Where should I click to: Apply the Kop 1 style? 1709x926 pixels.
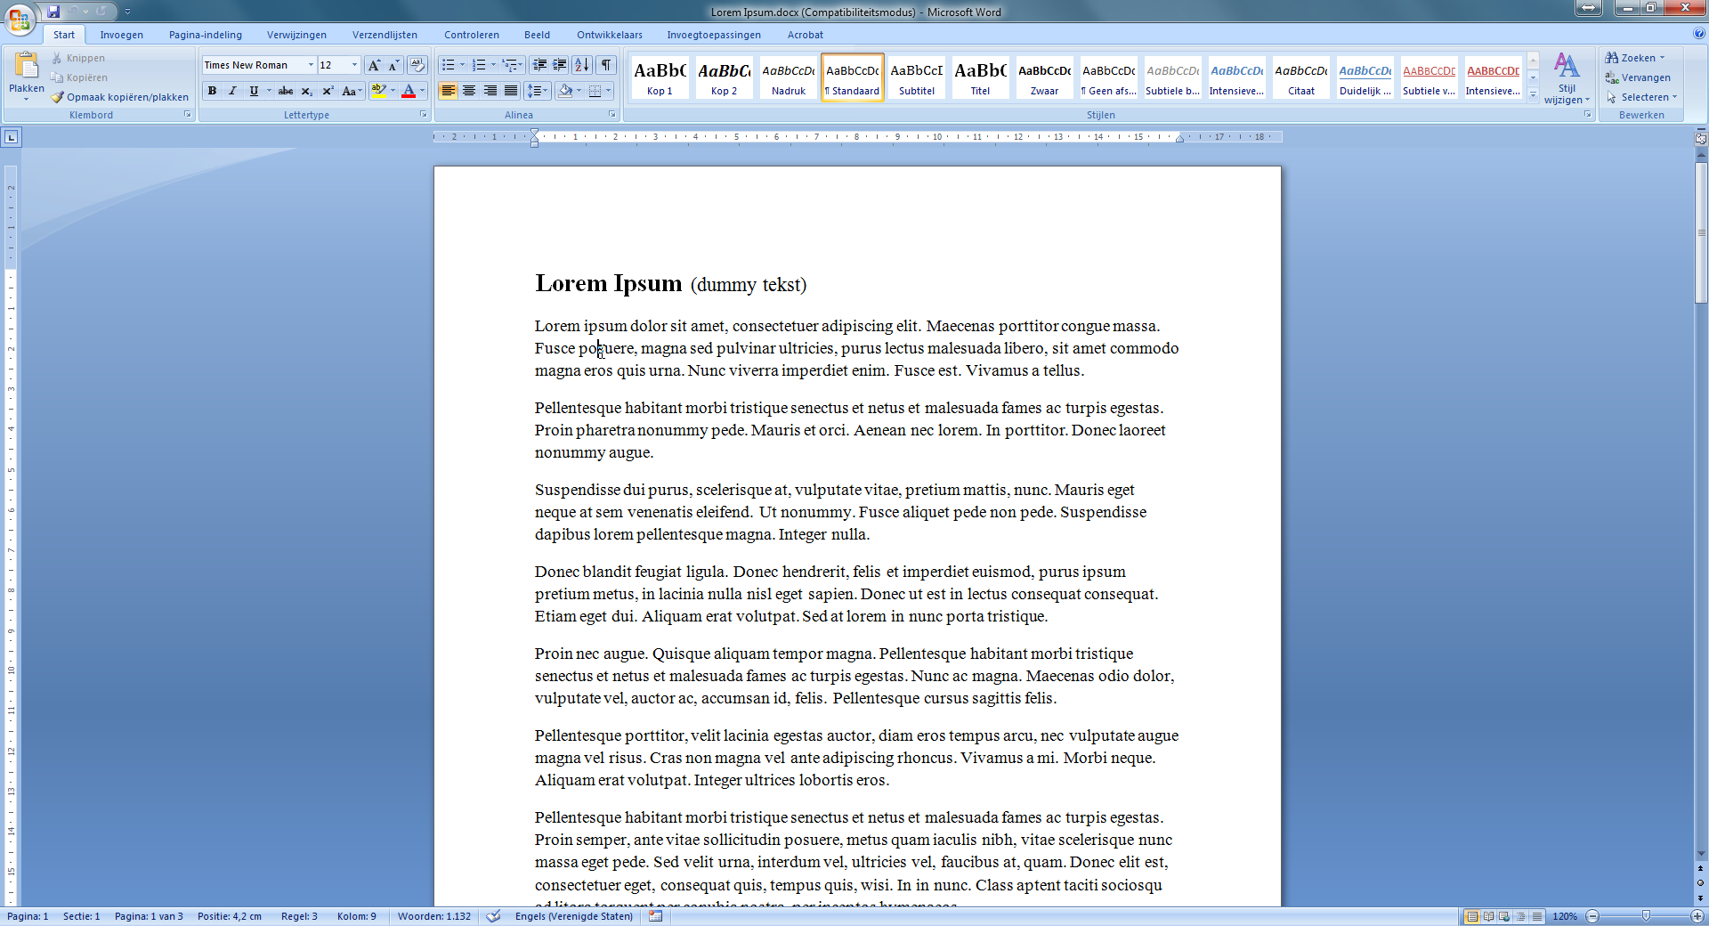660,77
